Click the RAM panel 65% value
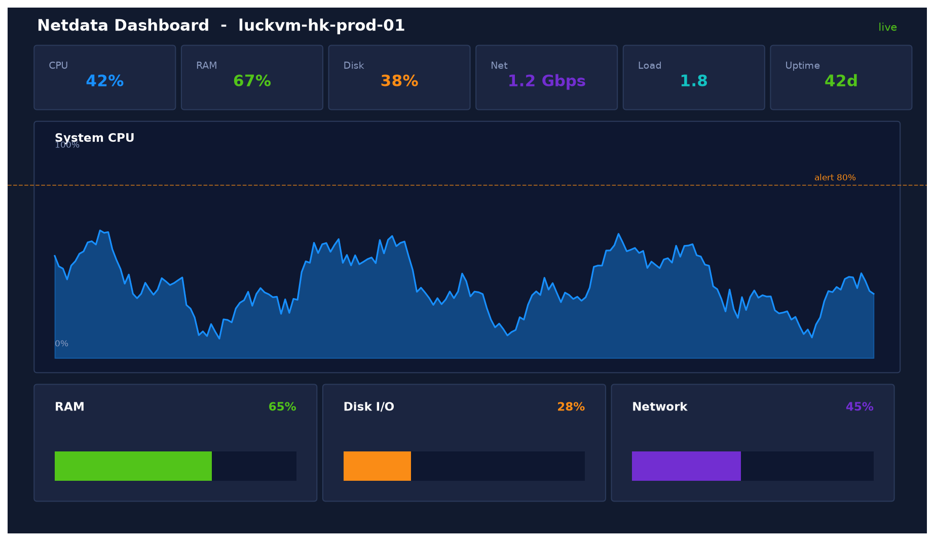The height and width of the screenshot is (541, 934). pos(282,407)
